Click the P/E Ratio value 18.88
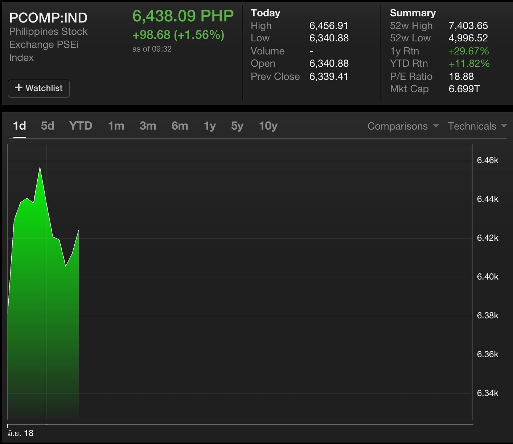This screenshot has width=513, height=444. (461, 77)
